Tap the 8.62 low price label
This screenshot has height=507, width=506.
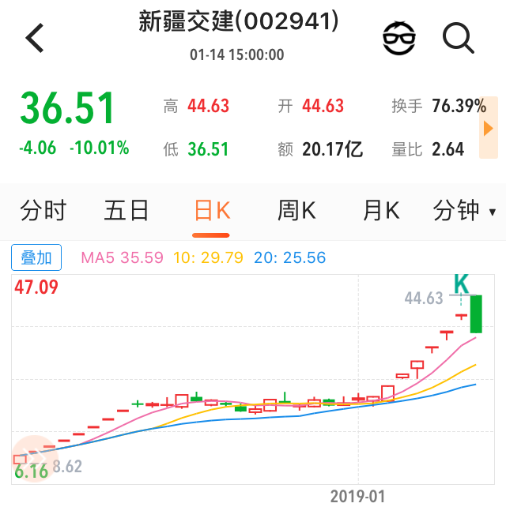67,466
